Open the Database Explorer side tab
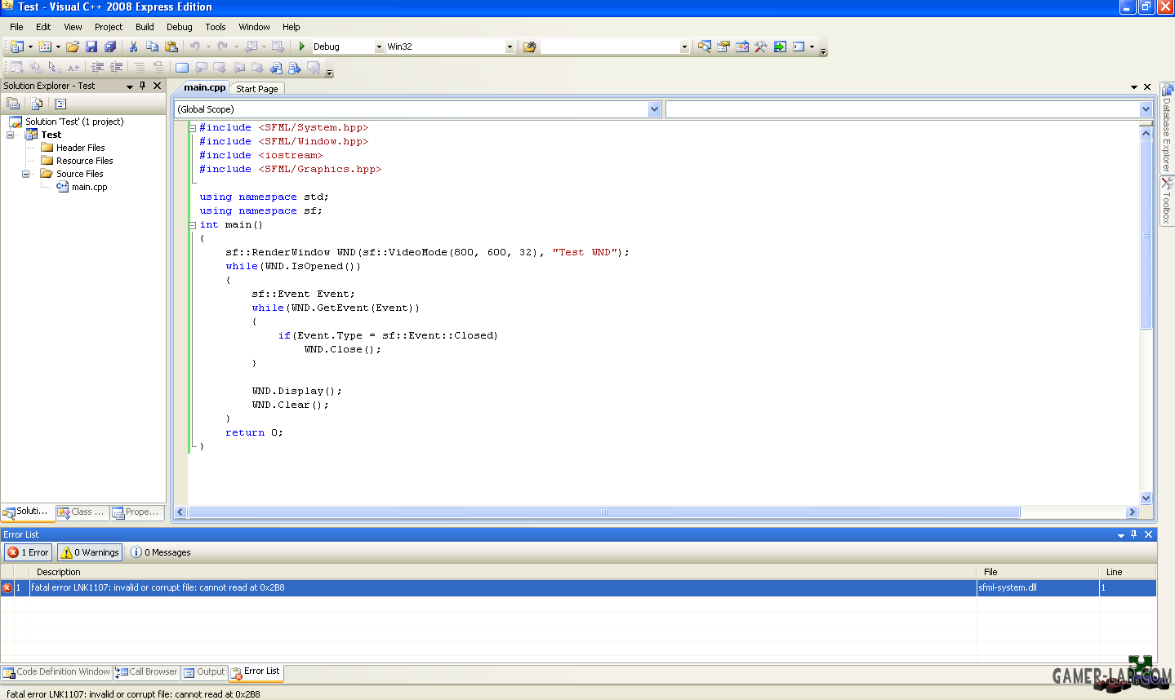Screen dimensions: 1175x700 coord(1167,129)
